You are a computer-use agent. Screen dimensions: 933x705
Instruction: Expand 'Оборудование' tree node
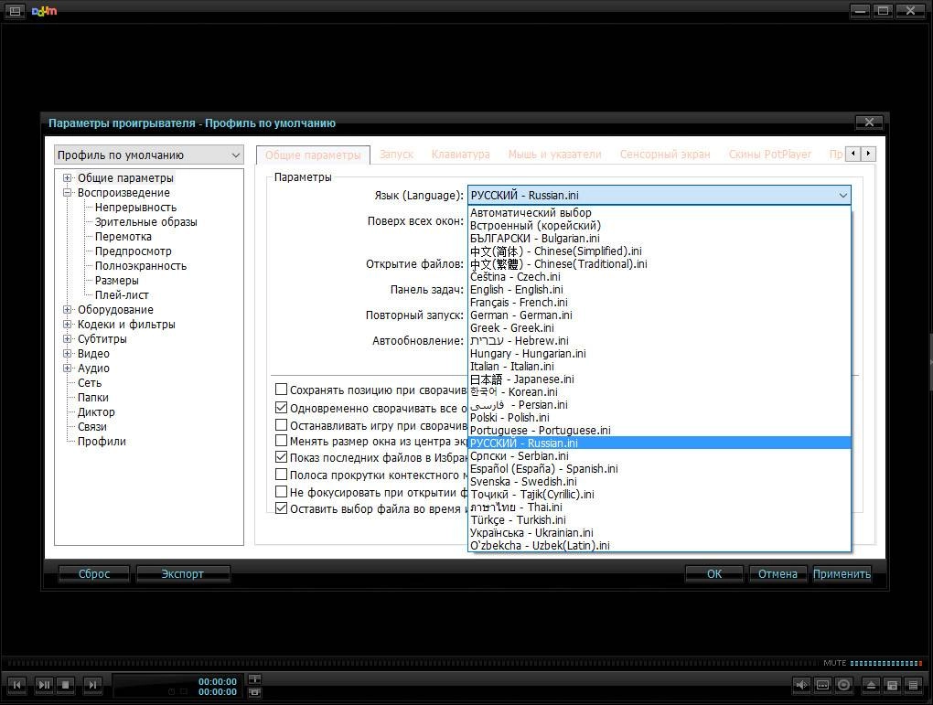(68, 309)
